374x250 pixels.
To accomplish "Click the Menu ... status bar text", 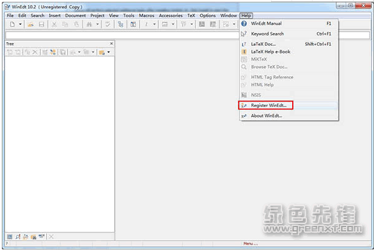I will coord(251,244).
